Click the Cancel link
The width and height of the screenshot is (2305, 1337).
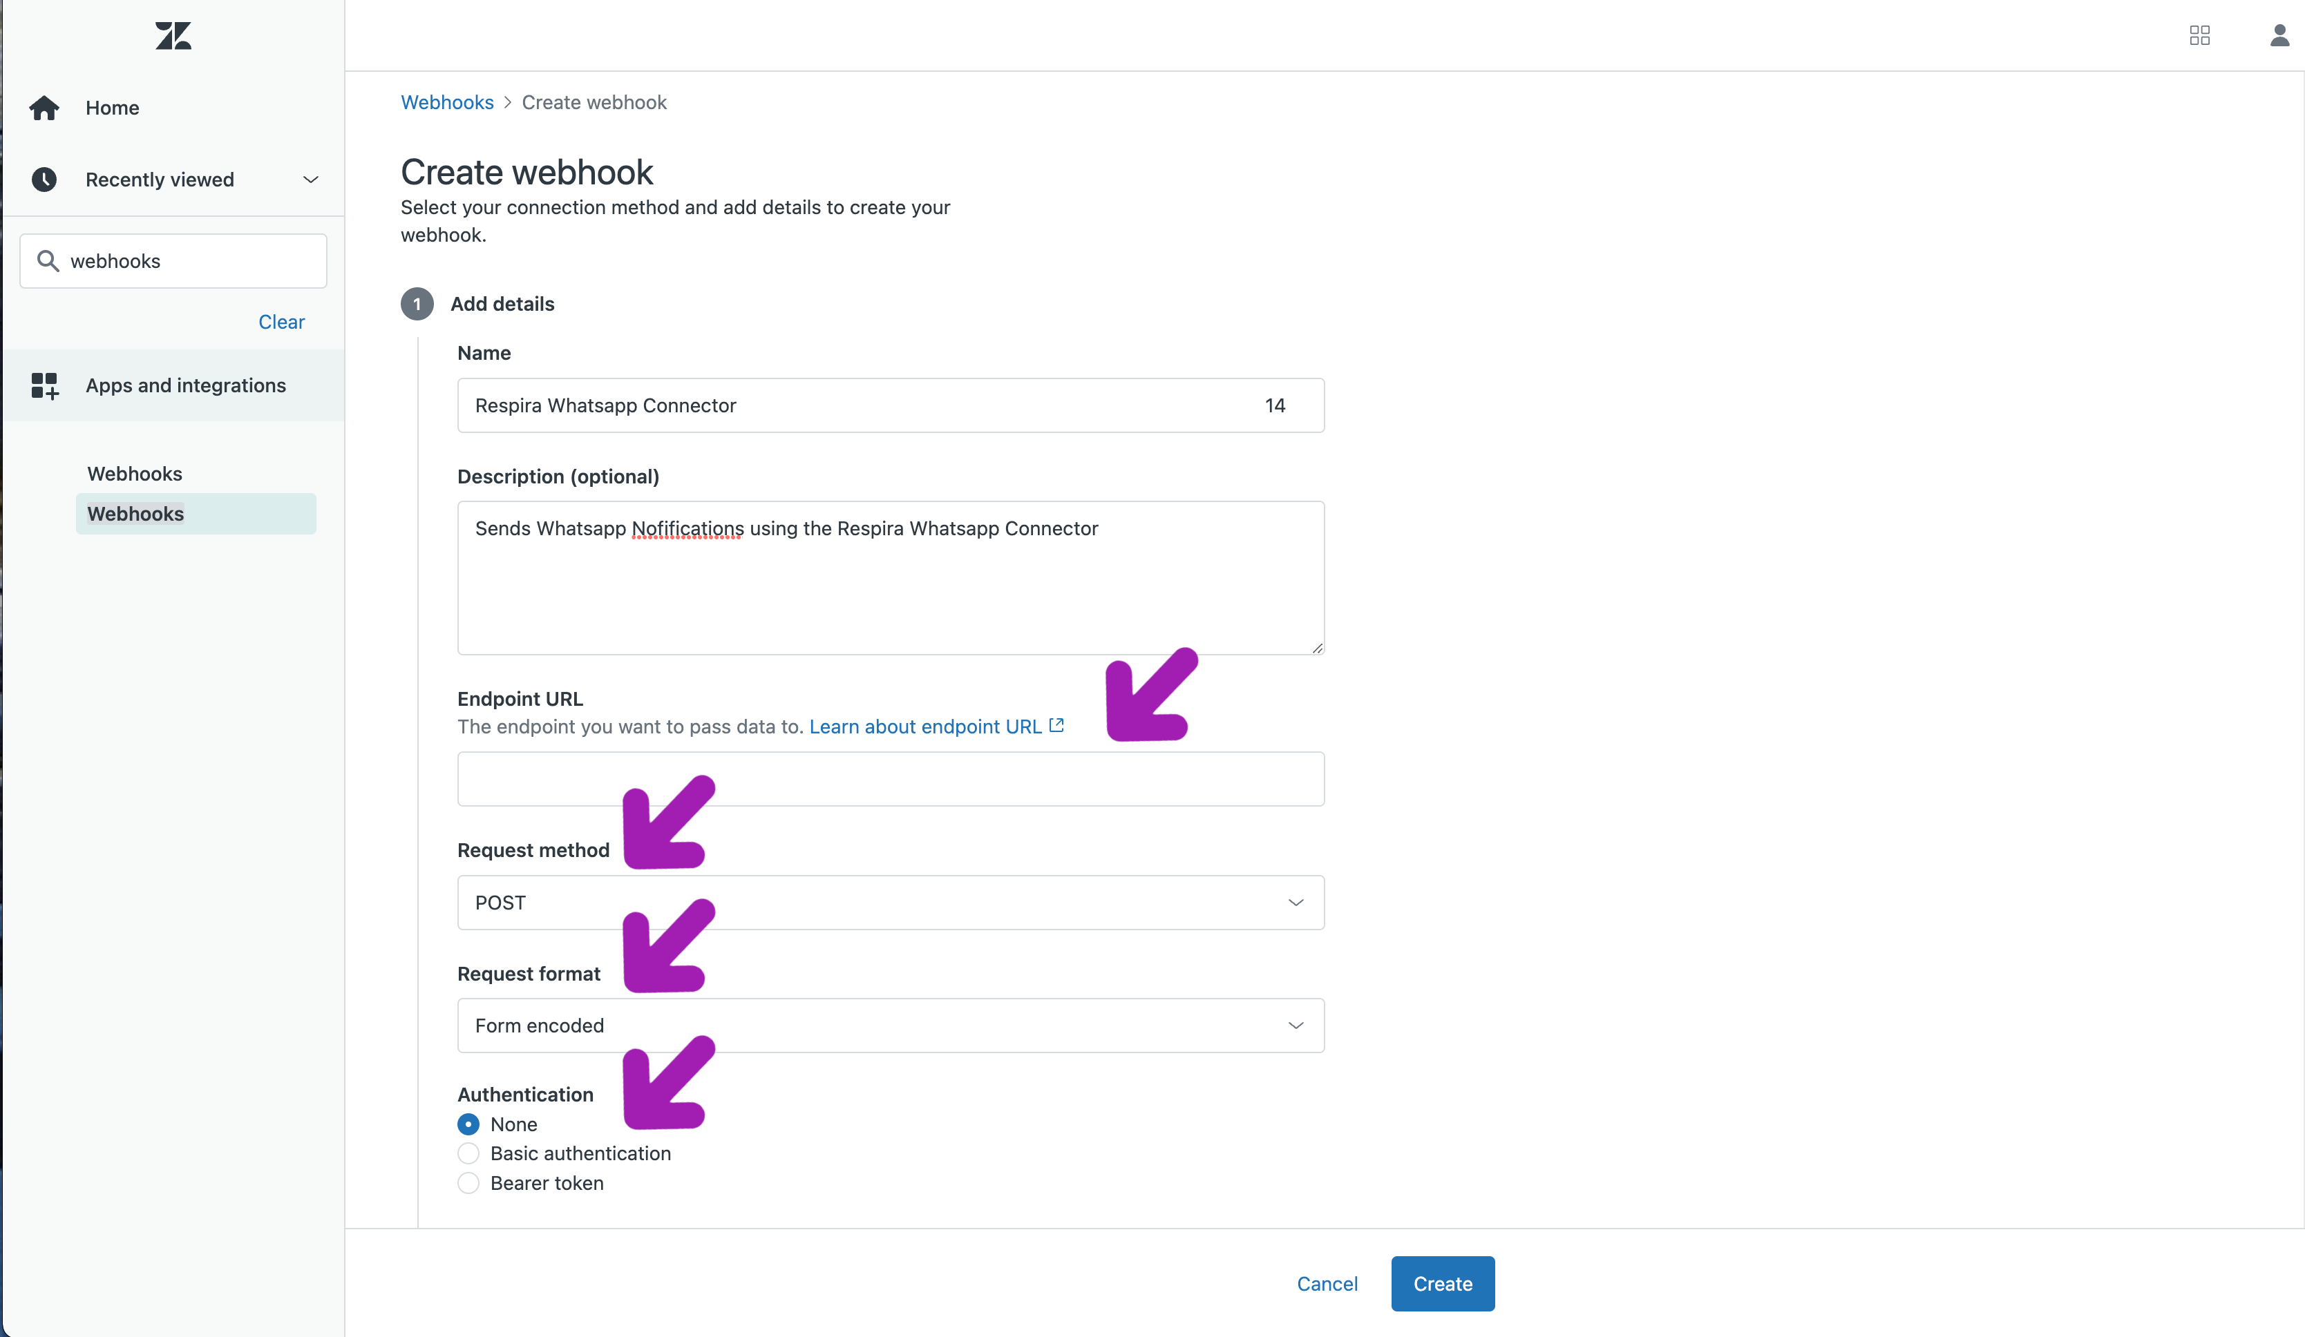[1327, 1283]
